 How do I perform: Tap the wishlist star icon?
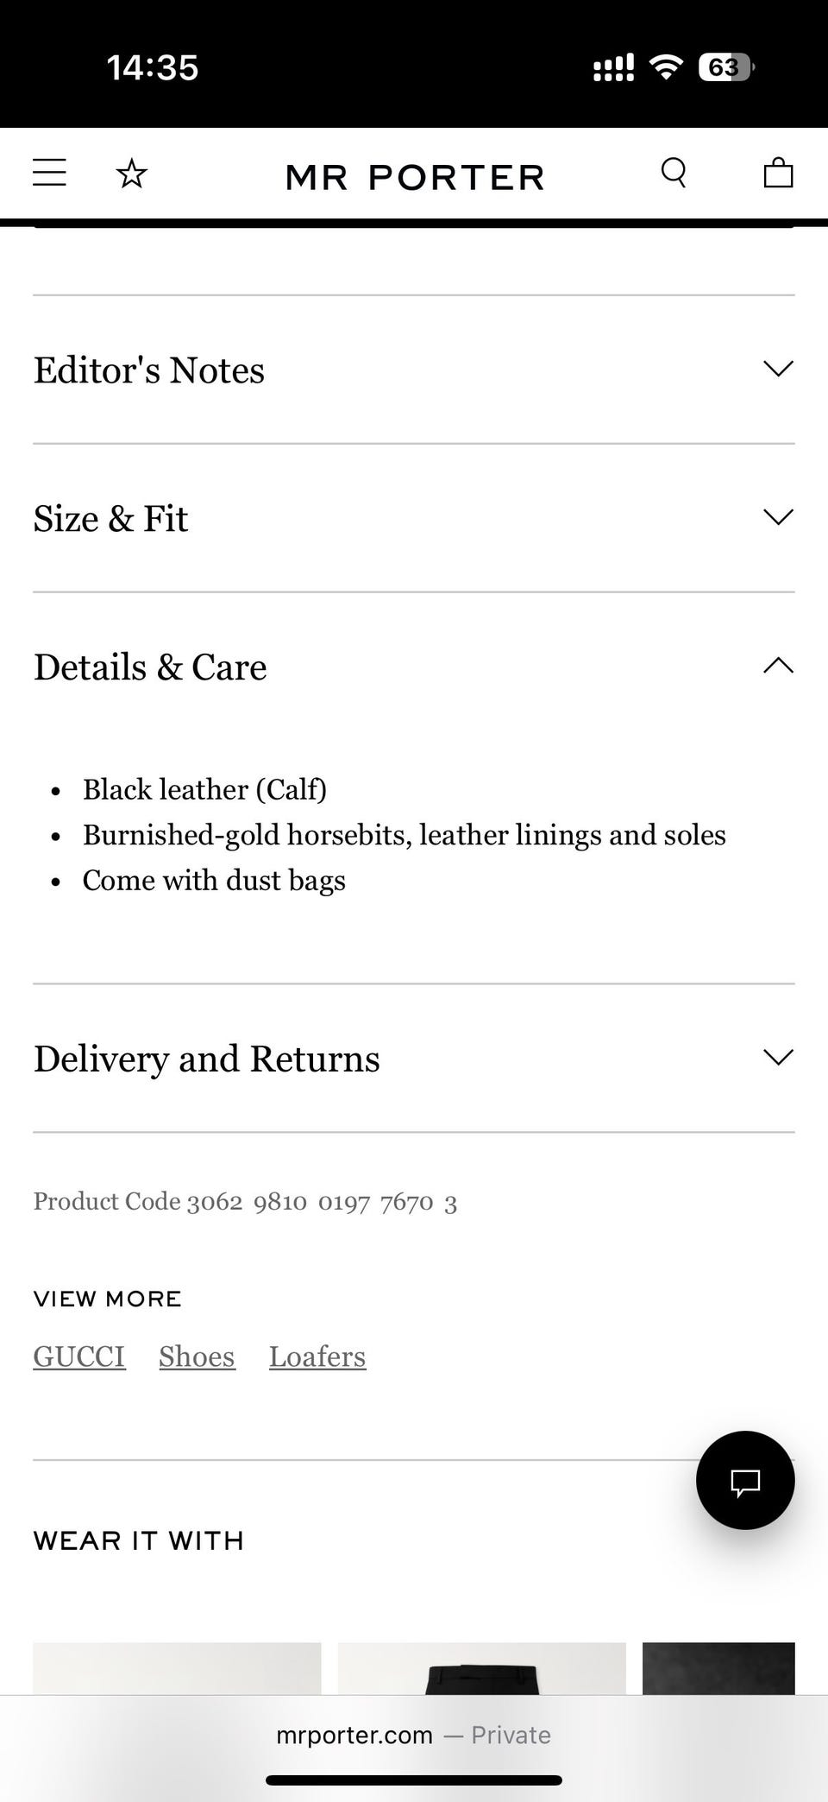coord(132,174)
